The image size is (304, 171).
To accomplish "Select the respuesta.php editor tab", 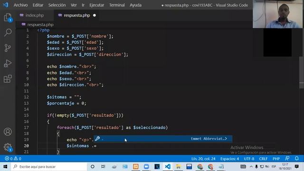I will (77, 15).
